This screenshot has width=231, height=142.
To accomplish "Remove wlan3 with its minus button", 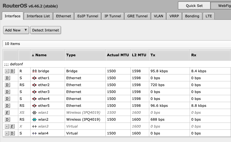I will tap(7, 126).
